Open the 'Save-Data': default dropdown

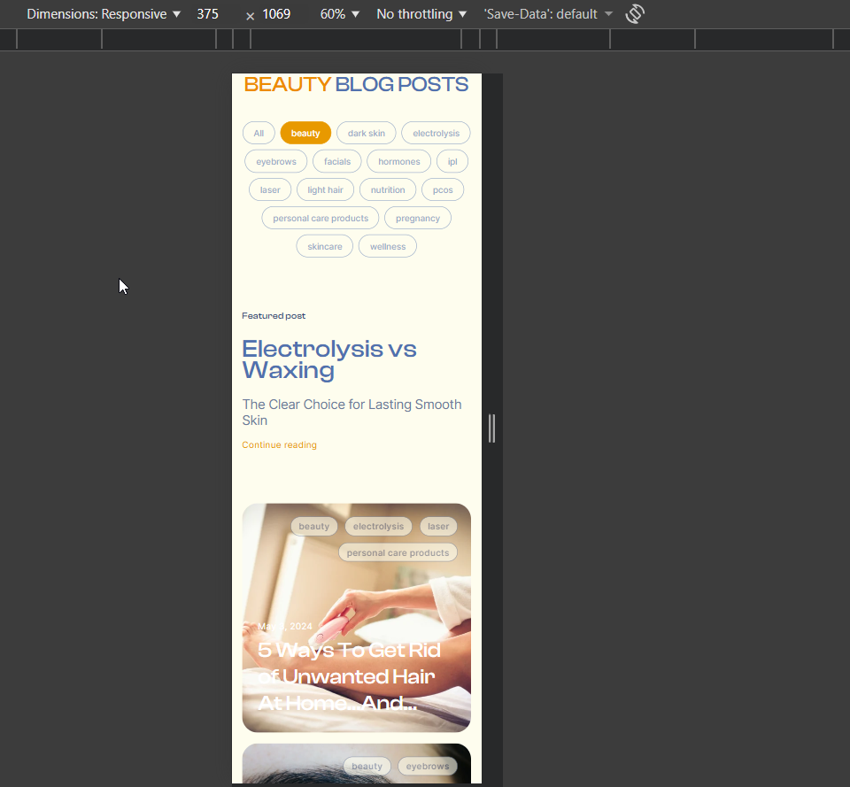(547, 14)
